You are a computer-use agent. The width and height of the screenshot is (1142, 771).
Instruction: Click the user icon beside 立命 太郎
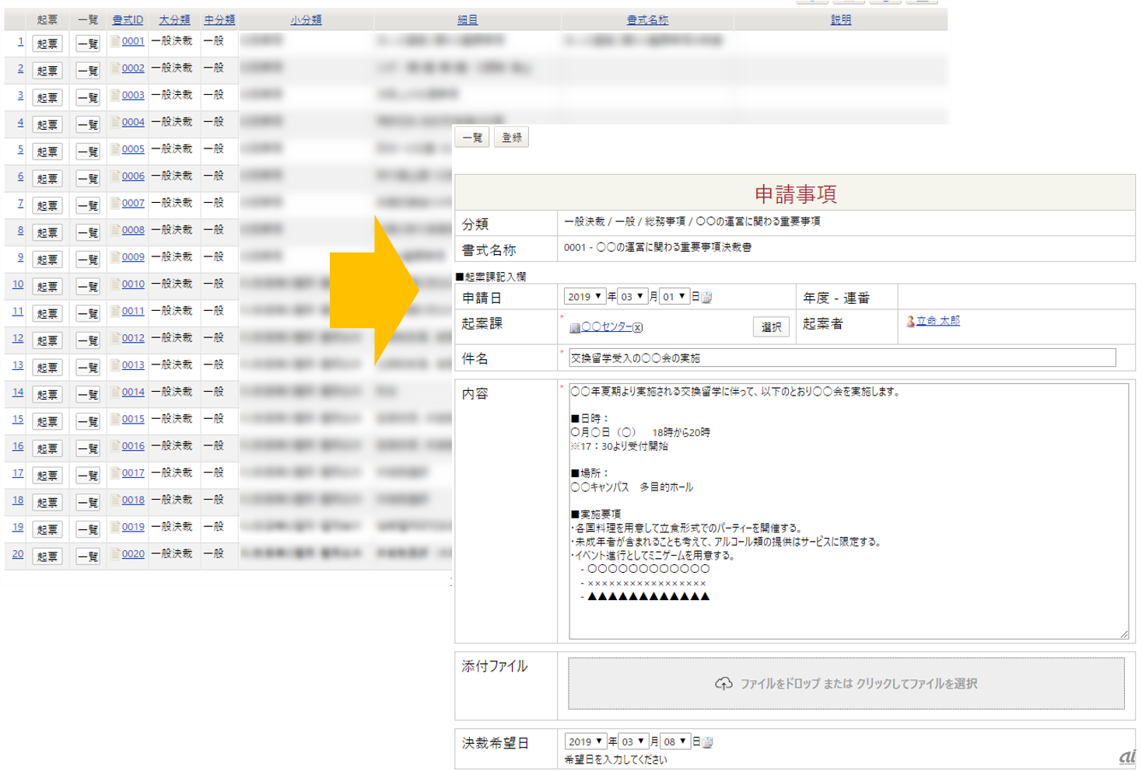click(x=910, y=321)
